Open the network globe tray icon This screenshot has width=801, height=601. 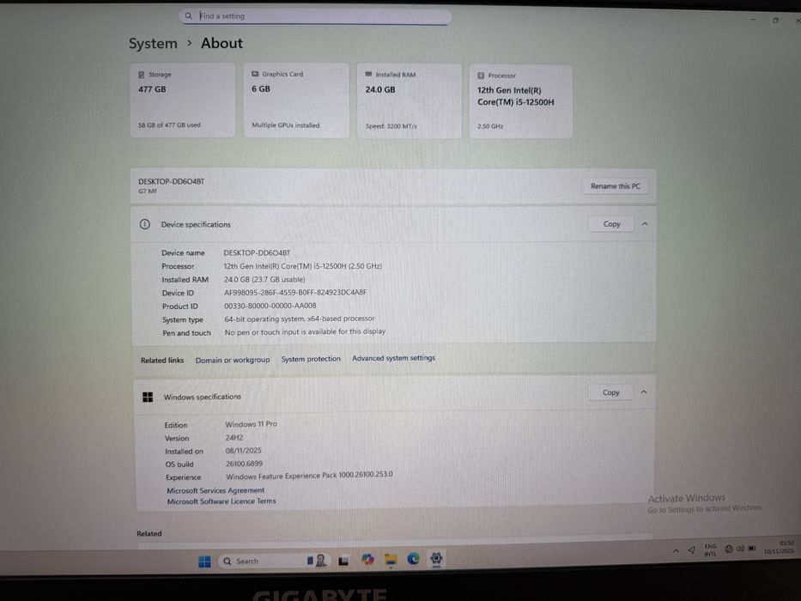coord(729,549)
